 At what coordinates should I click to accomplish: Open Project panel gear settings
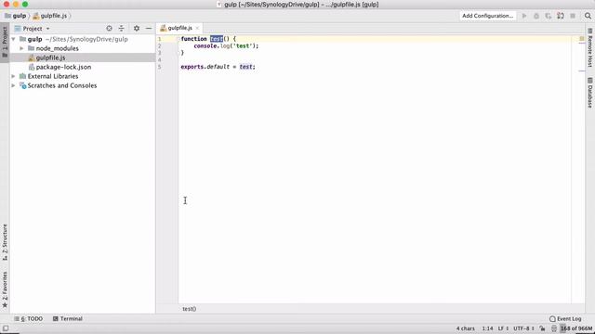pos(137,29)
